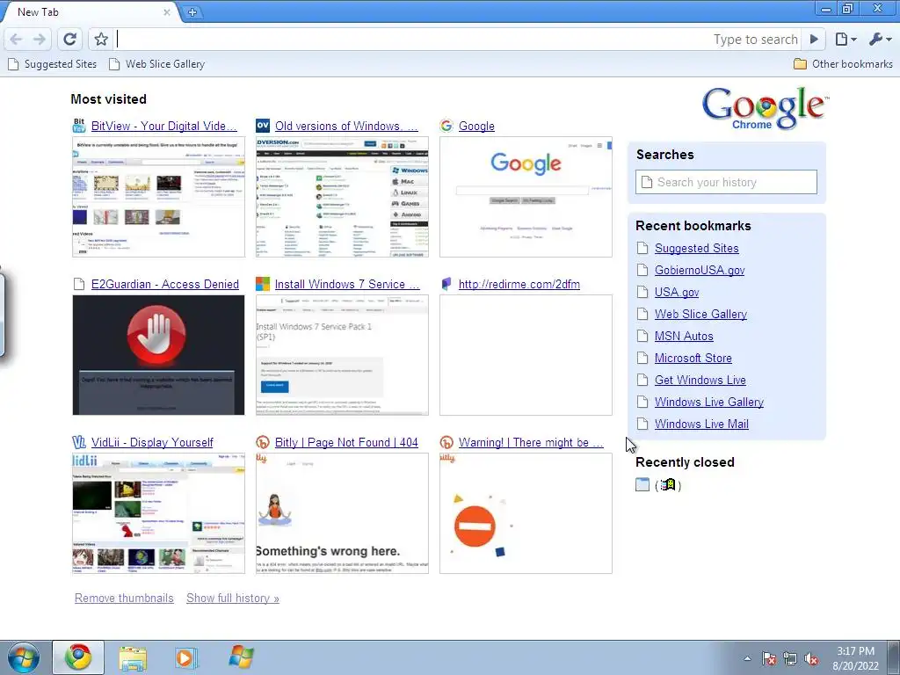This screenshot has width=900, height=675.
Task: Reopen the recently closed window entry
Action: click(x=659, y=485)
